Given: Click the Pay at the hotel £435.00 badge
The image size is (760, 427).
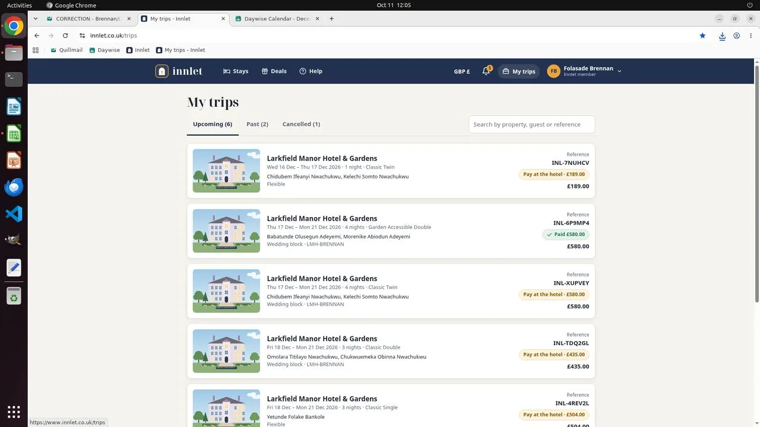Looking at the screenshot, I should click(x=554, y=355).
